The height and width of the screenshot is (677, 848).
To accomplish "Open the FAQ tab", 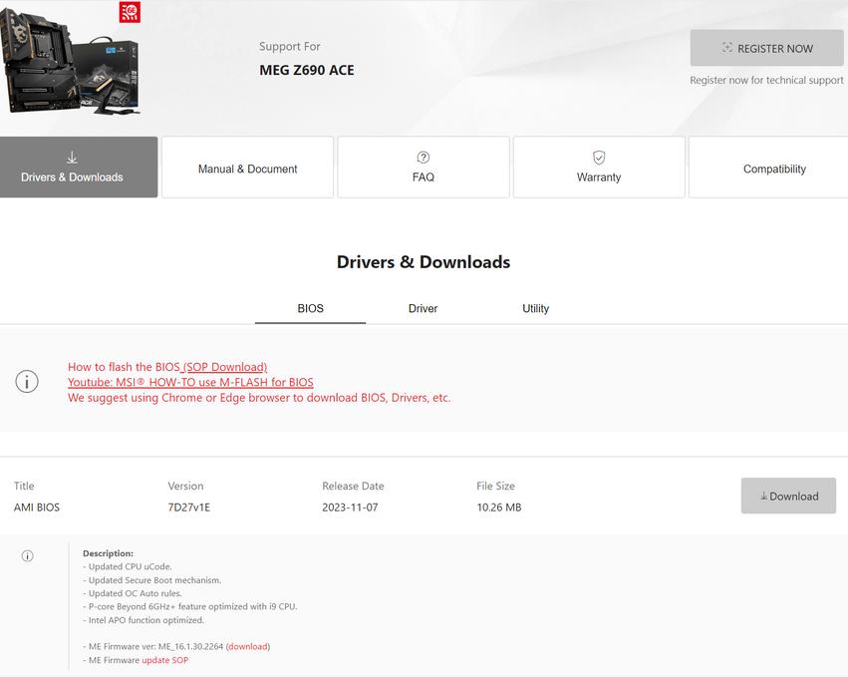I will [x=424, y=168].
